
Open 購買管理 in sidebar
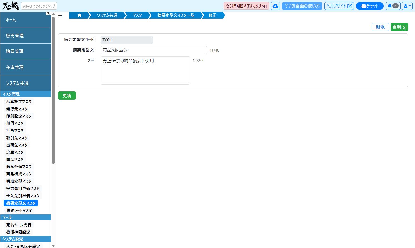tap(26, 51)
